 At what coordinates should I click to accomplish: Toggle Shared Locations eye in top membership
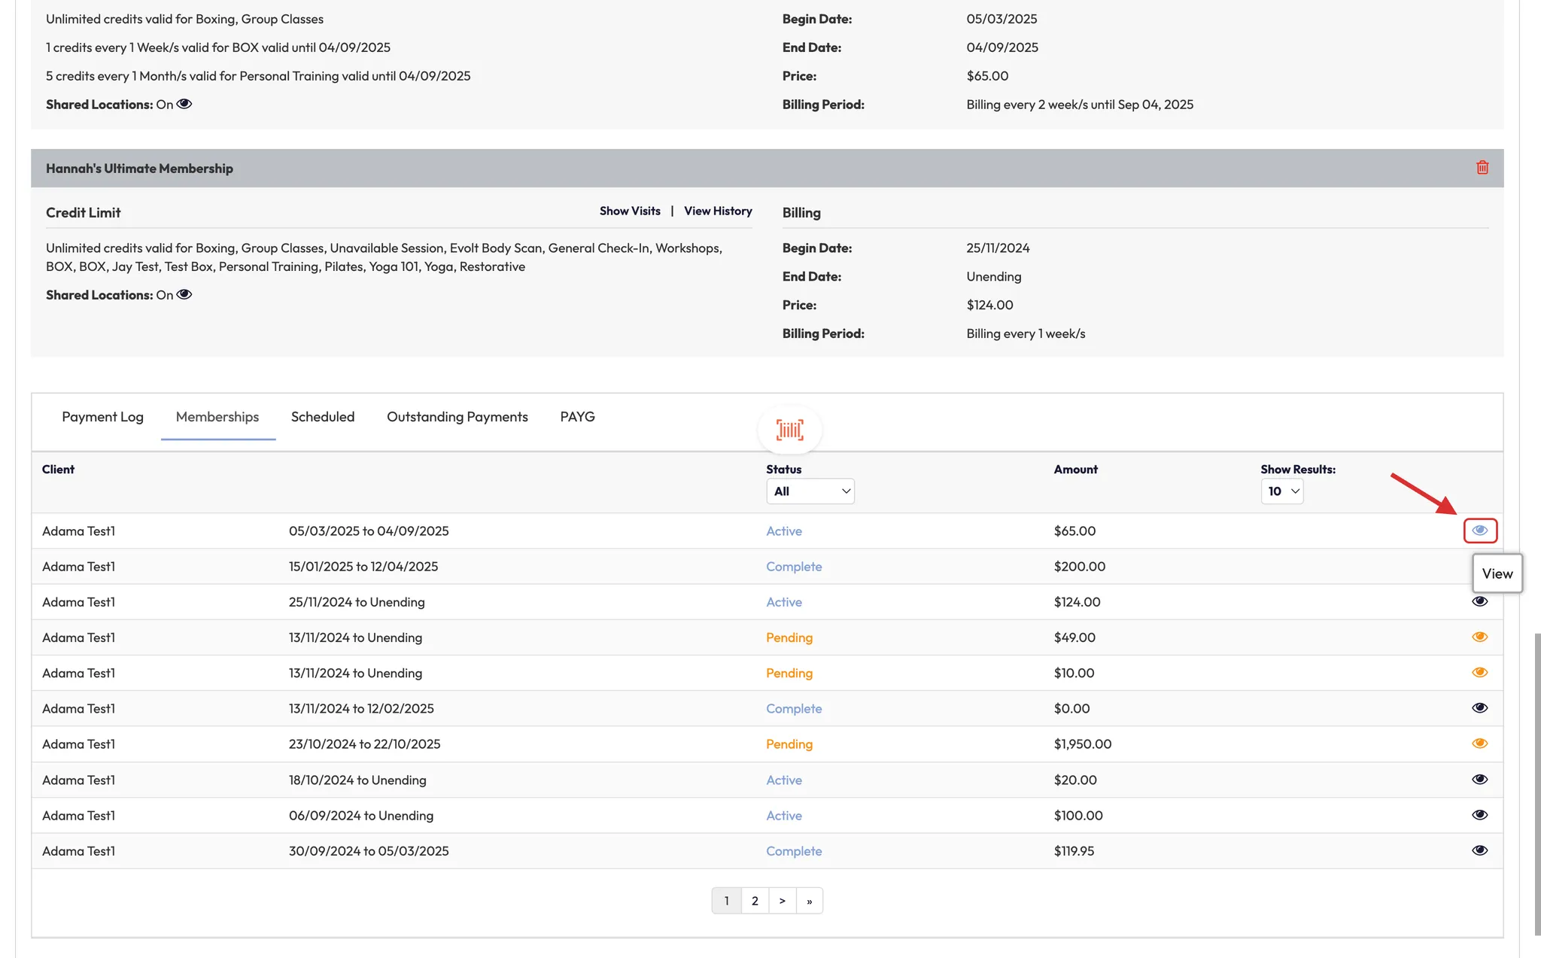point(184,104)
